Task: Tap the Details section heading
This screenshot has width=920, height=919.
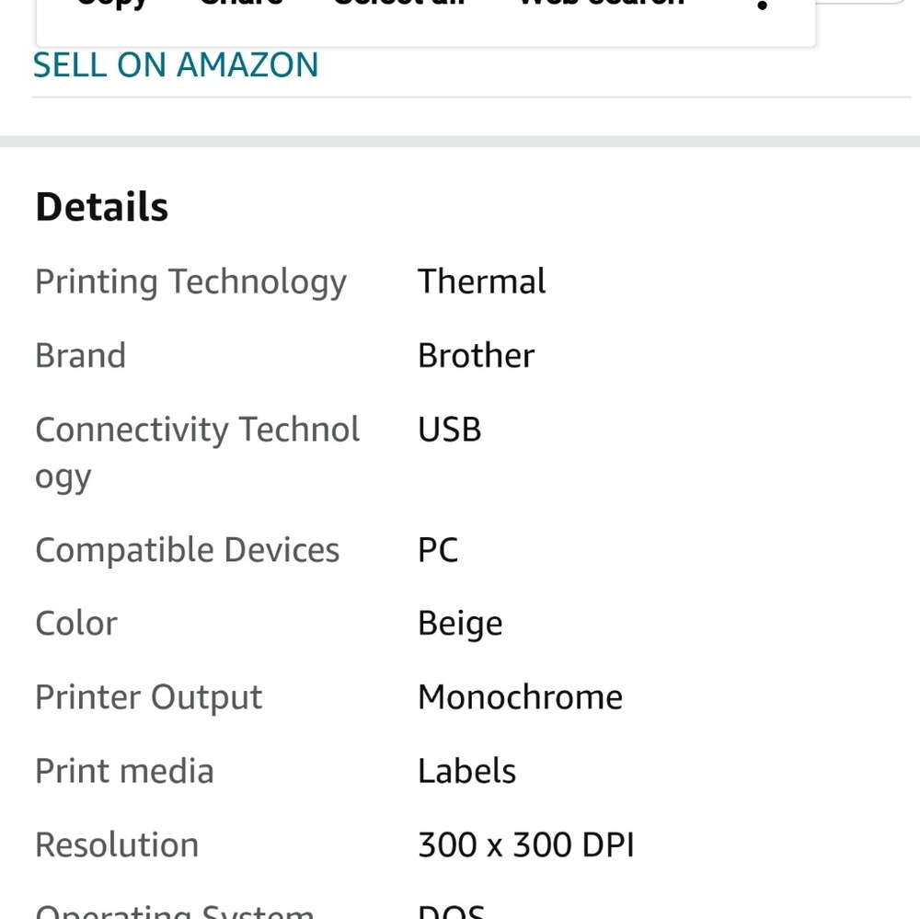Action: pos(101,207)
